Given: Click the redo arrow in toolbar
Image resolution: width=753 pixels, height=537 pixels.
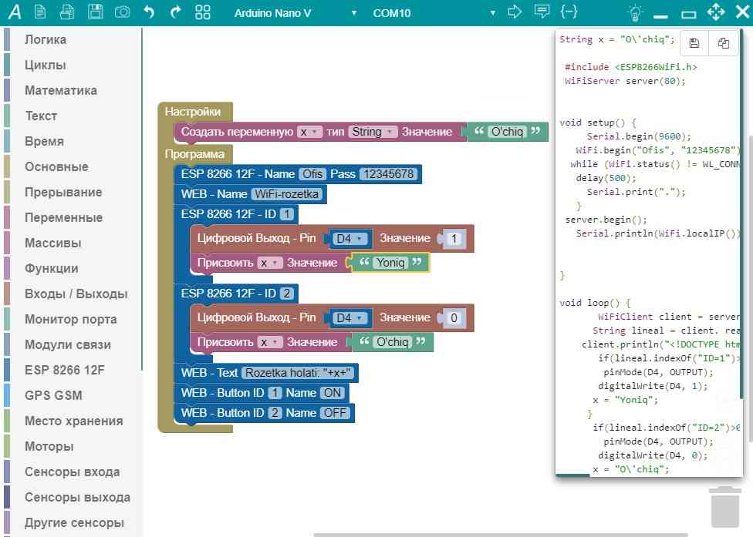Looking at the screenshot, I should [x=175, y=12].
